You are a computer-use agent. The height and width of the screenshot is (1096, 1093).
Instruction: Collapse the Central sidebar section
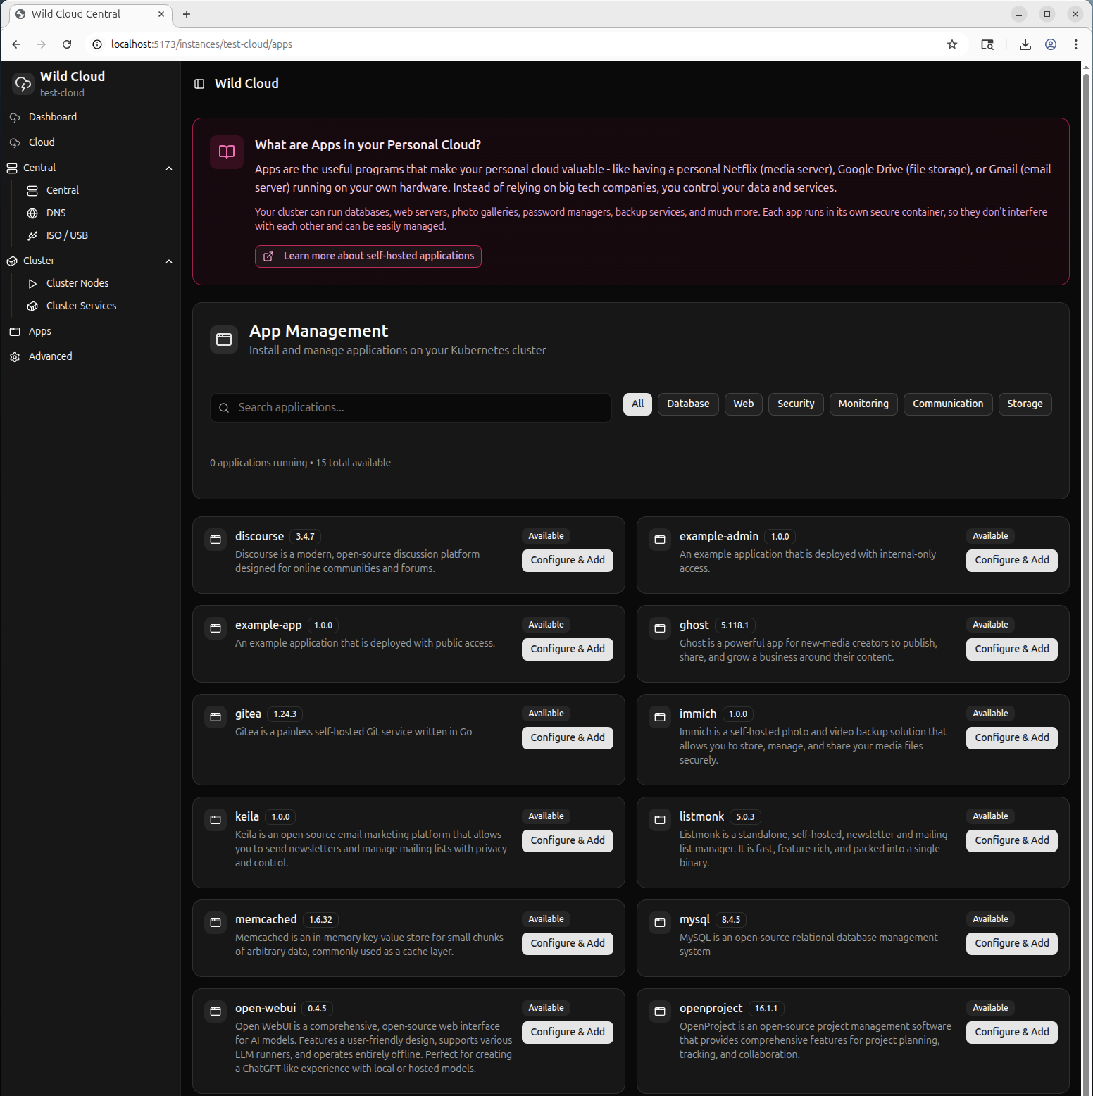169,168
